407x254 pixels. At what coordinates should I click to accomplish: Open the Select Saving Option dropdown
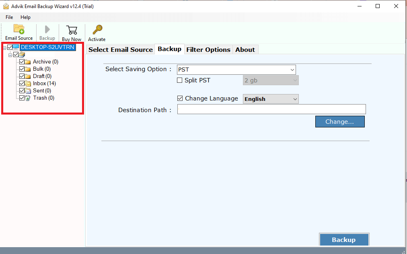pos(236,70)
